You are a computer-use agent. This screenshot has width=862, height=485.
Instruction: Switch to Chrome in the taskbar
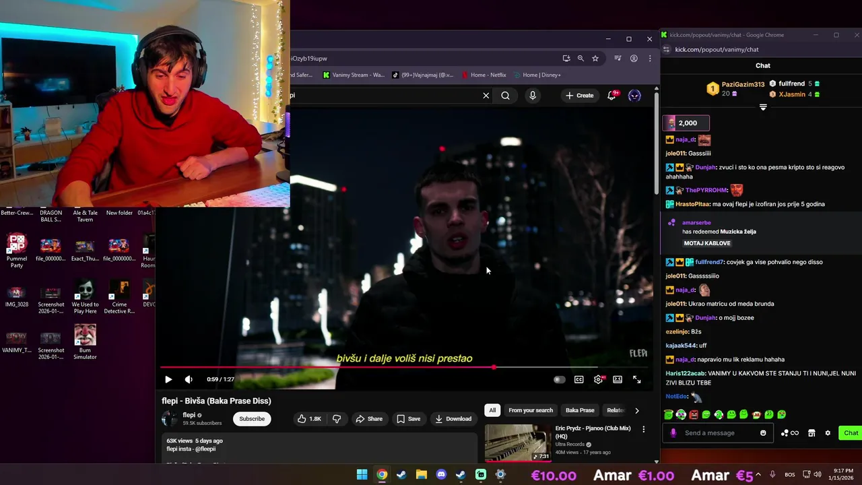[382, 475]
